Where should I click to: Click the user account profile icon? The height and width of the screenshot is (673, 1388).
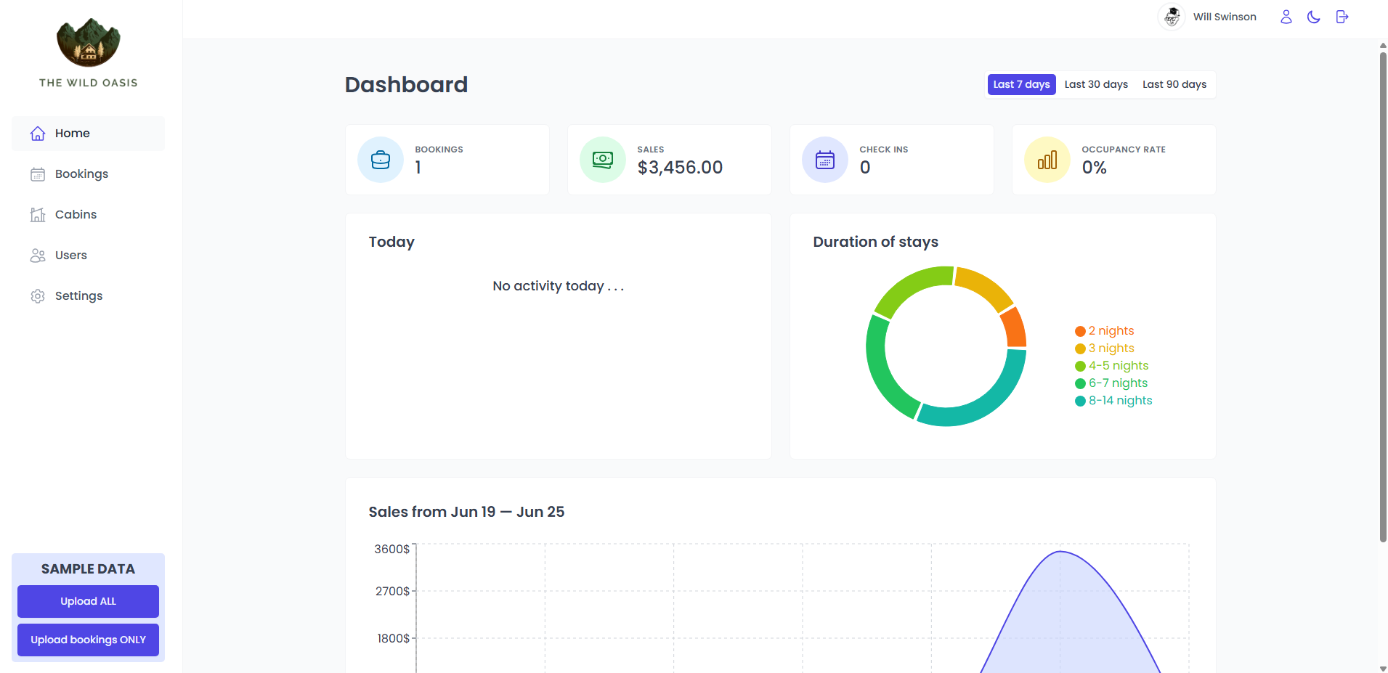(1286, 17)
